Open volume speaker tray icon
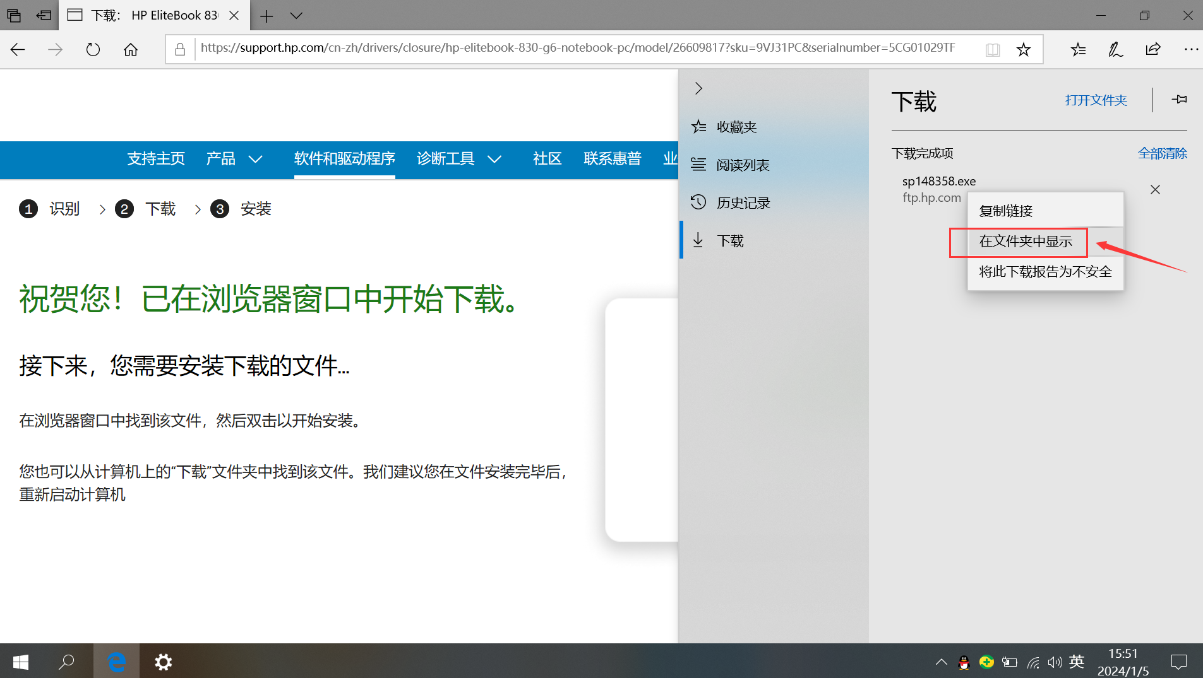 click(x=1055, y=662)
